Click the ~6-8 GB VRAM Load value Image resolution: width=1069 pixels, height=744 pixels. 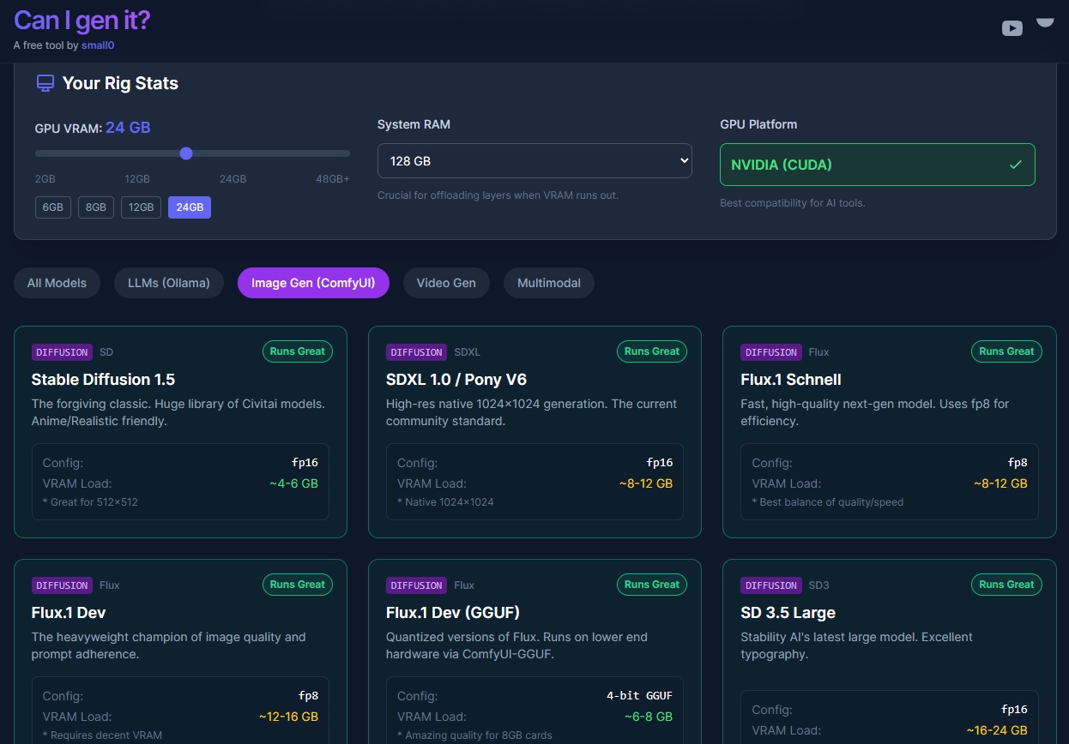[648, 717]
